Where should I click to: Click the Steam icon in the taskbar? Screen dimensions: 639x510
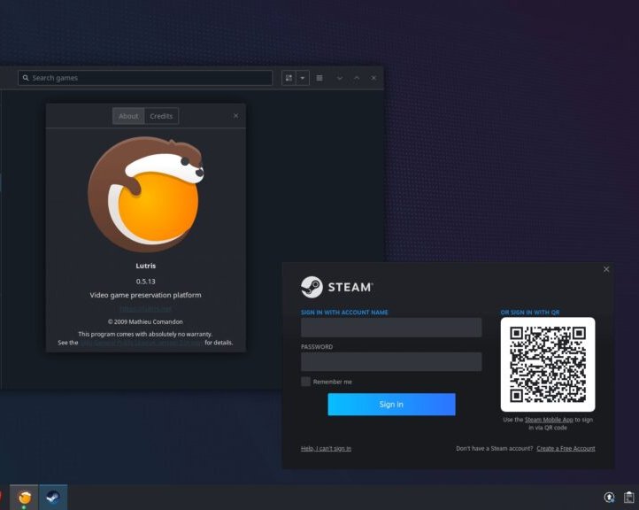pyautogui.click(x=53, y=498)
